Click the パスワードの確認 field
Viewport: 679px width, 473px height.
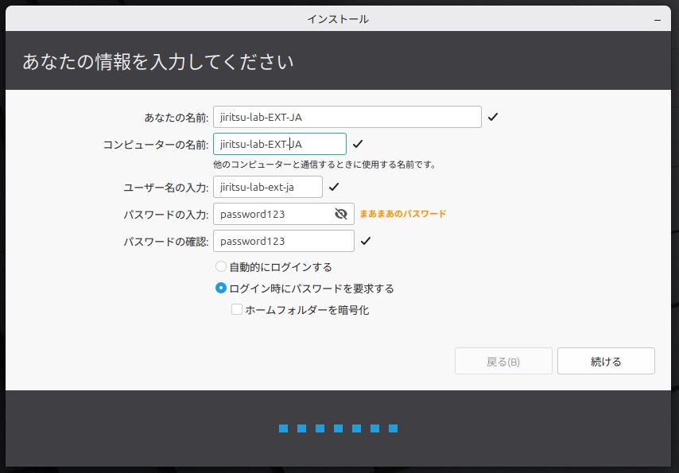(x=283, y=240)
